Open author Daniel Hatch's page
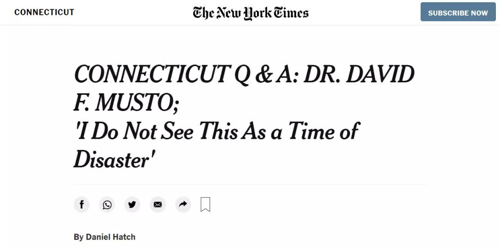The width and height of the screenshot is (500, 247). click(110, 237)
